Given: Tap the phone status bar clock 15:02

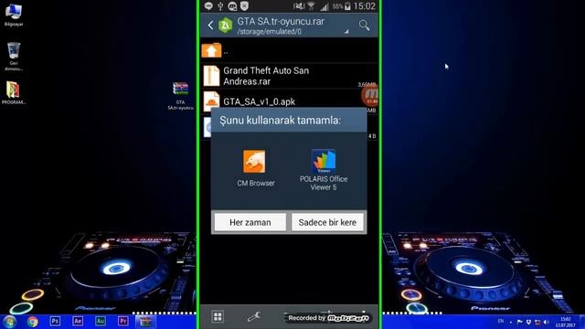Looking at the screenshot, I should pyautogui.click(x=365, y=6).
